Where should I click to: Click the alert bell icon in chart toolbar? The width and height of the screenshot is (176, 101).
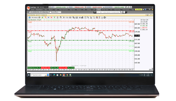point(91,18)
